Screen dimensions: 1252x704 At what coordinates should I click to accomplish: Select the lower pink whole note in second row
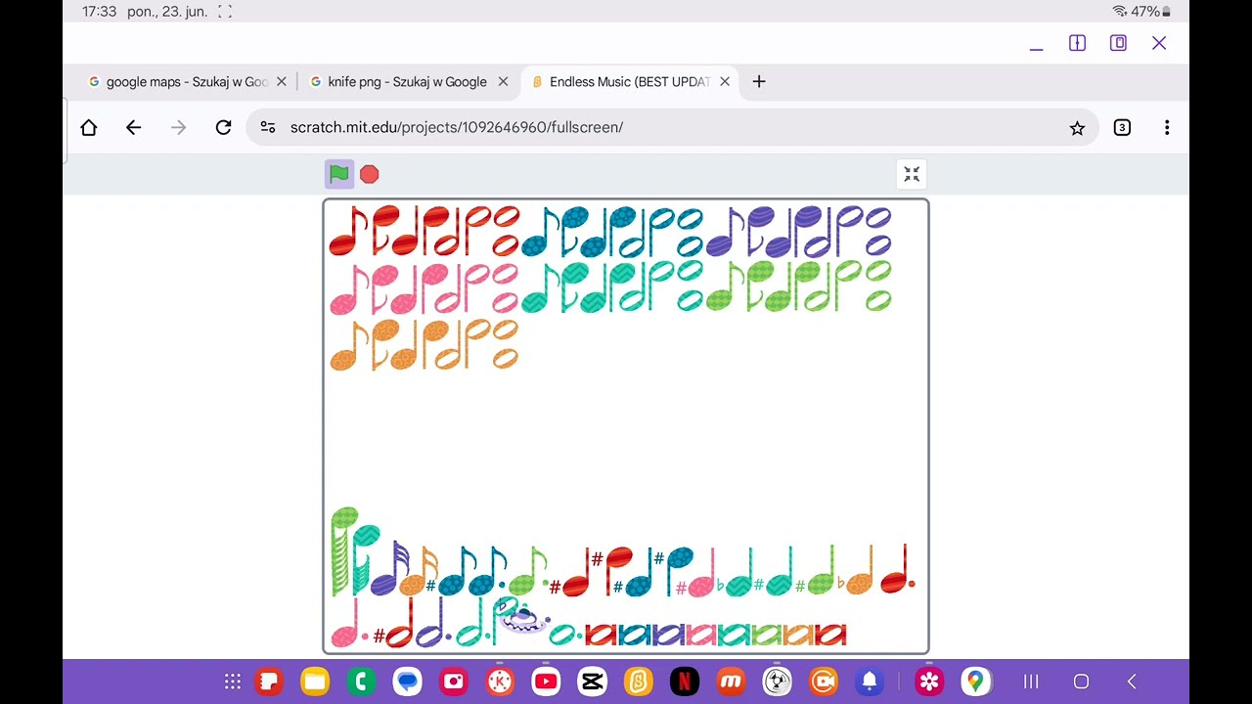pyautogui.click(x=505, y=303)
